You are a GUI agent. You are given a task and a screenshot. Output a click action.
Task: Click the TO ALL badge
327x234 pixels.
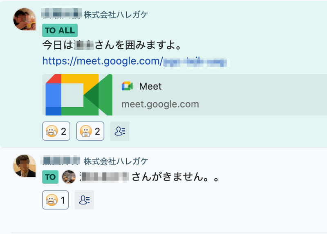pos(60,30)
